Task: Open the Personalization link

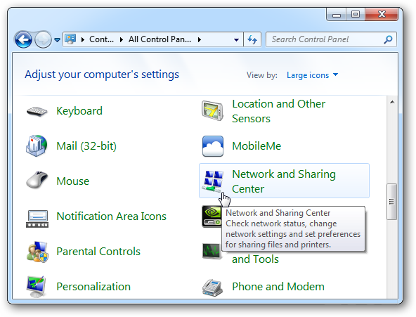Action: (x=93, y=287)
